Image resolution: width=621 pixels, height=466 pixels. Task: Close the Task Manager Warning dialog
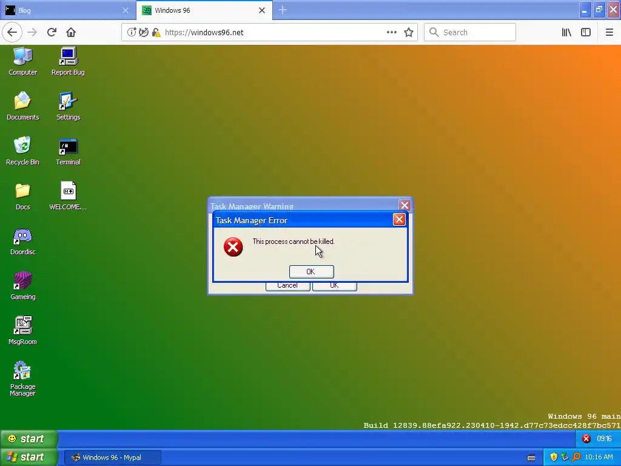pos(404,205)
